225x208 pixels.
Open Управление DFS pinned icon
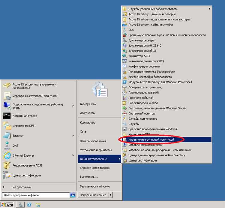[7, 126]
